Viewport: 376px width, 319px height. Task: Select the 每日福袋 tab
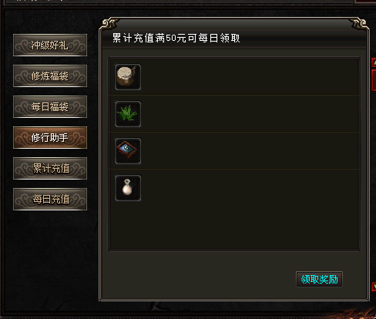click(x=50, y=107)
